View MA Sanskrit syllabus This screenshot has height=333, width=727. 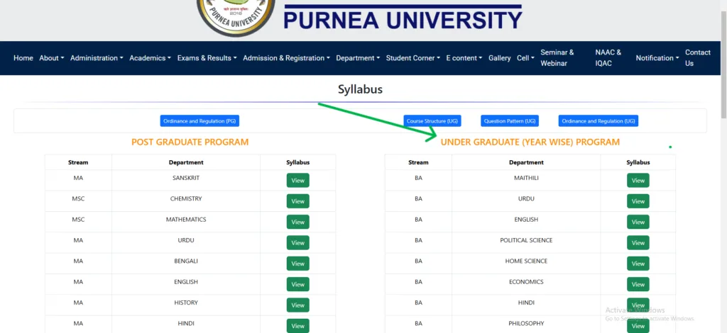pyautogui.click(x=297, y=181)
